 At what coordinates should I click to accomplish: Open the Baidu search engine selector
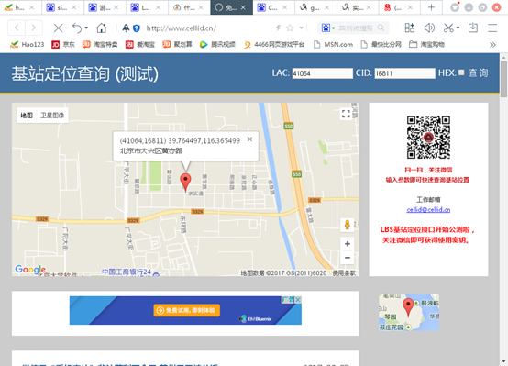[328, 28]
